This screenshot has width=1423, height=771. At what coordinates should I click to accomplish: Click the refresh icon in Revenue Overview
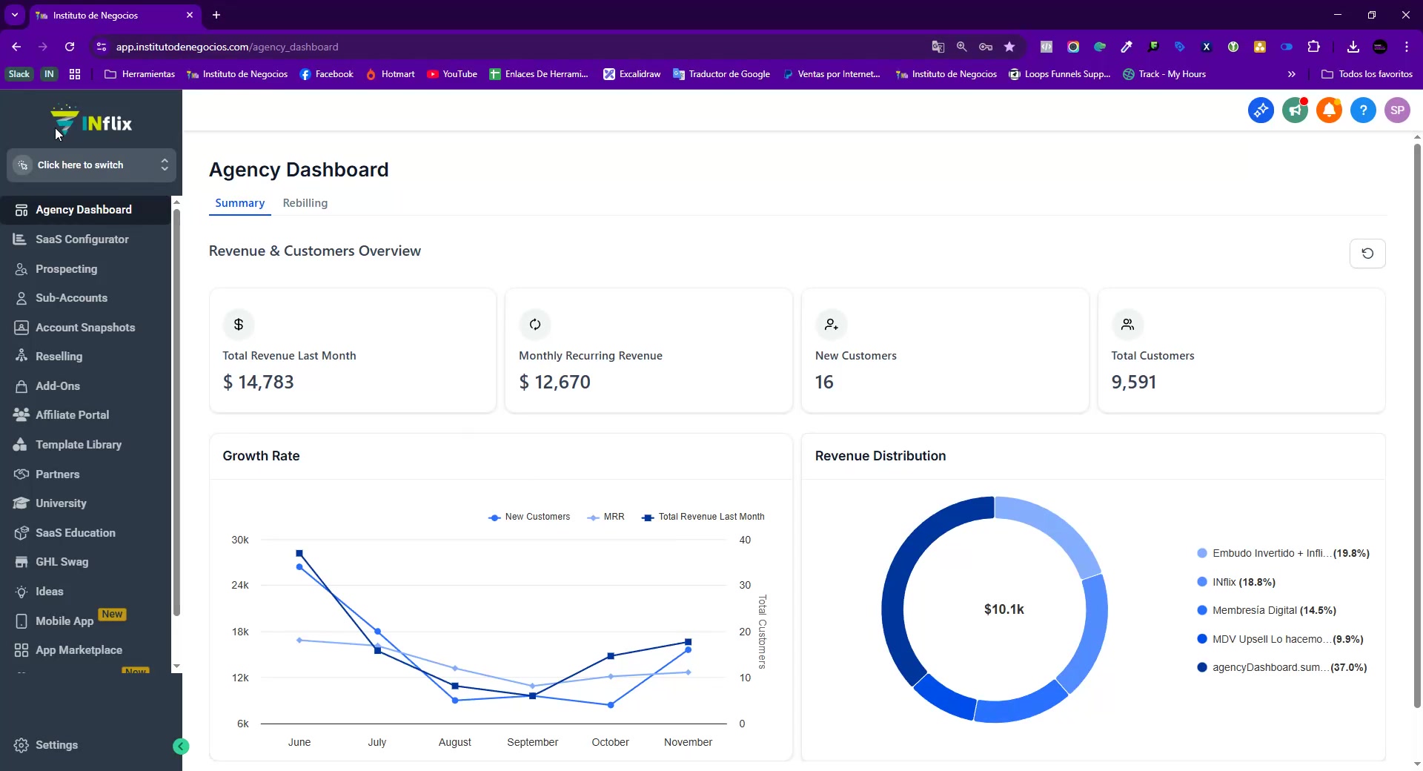[x=1367, y=254]
